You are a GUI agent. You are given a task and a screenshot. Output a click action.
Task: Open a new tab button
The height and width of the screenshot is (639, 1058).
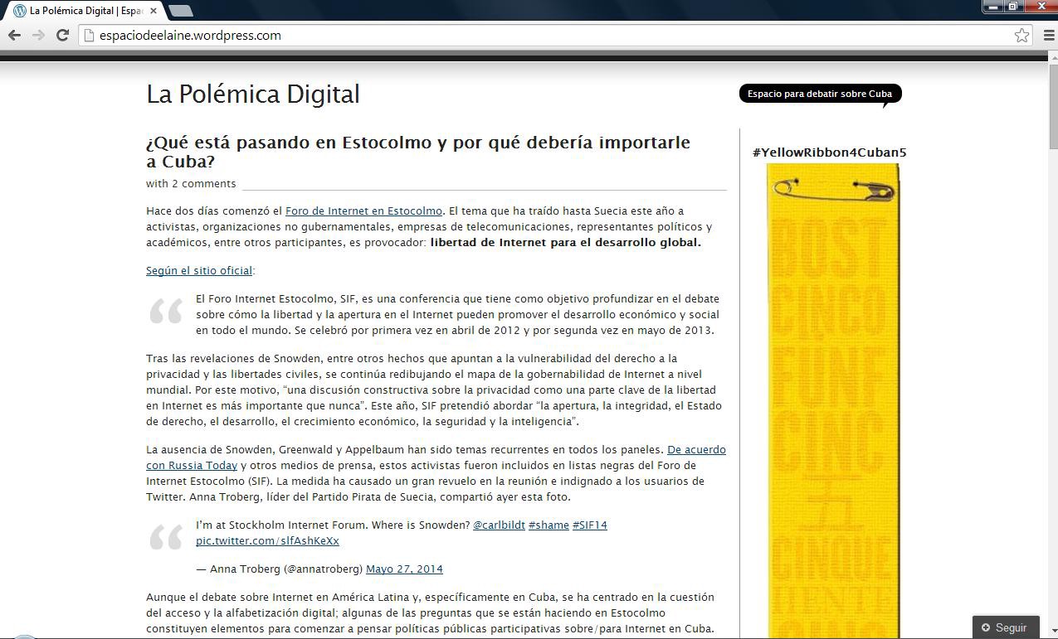181,11
